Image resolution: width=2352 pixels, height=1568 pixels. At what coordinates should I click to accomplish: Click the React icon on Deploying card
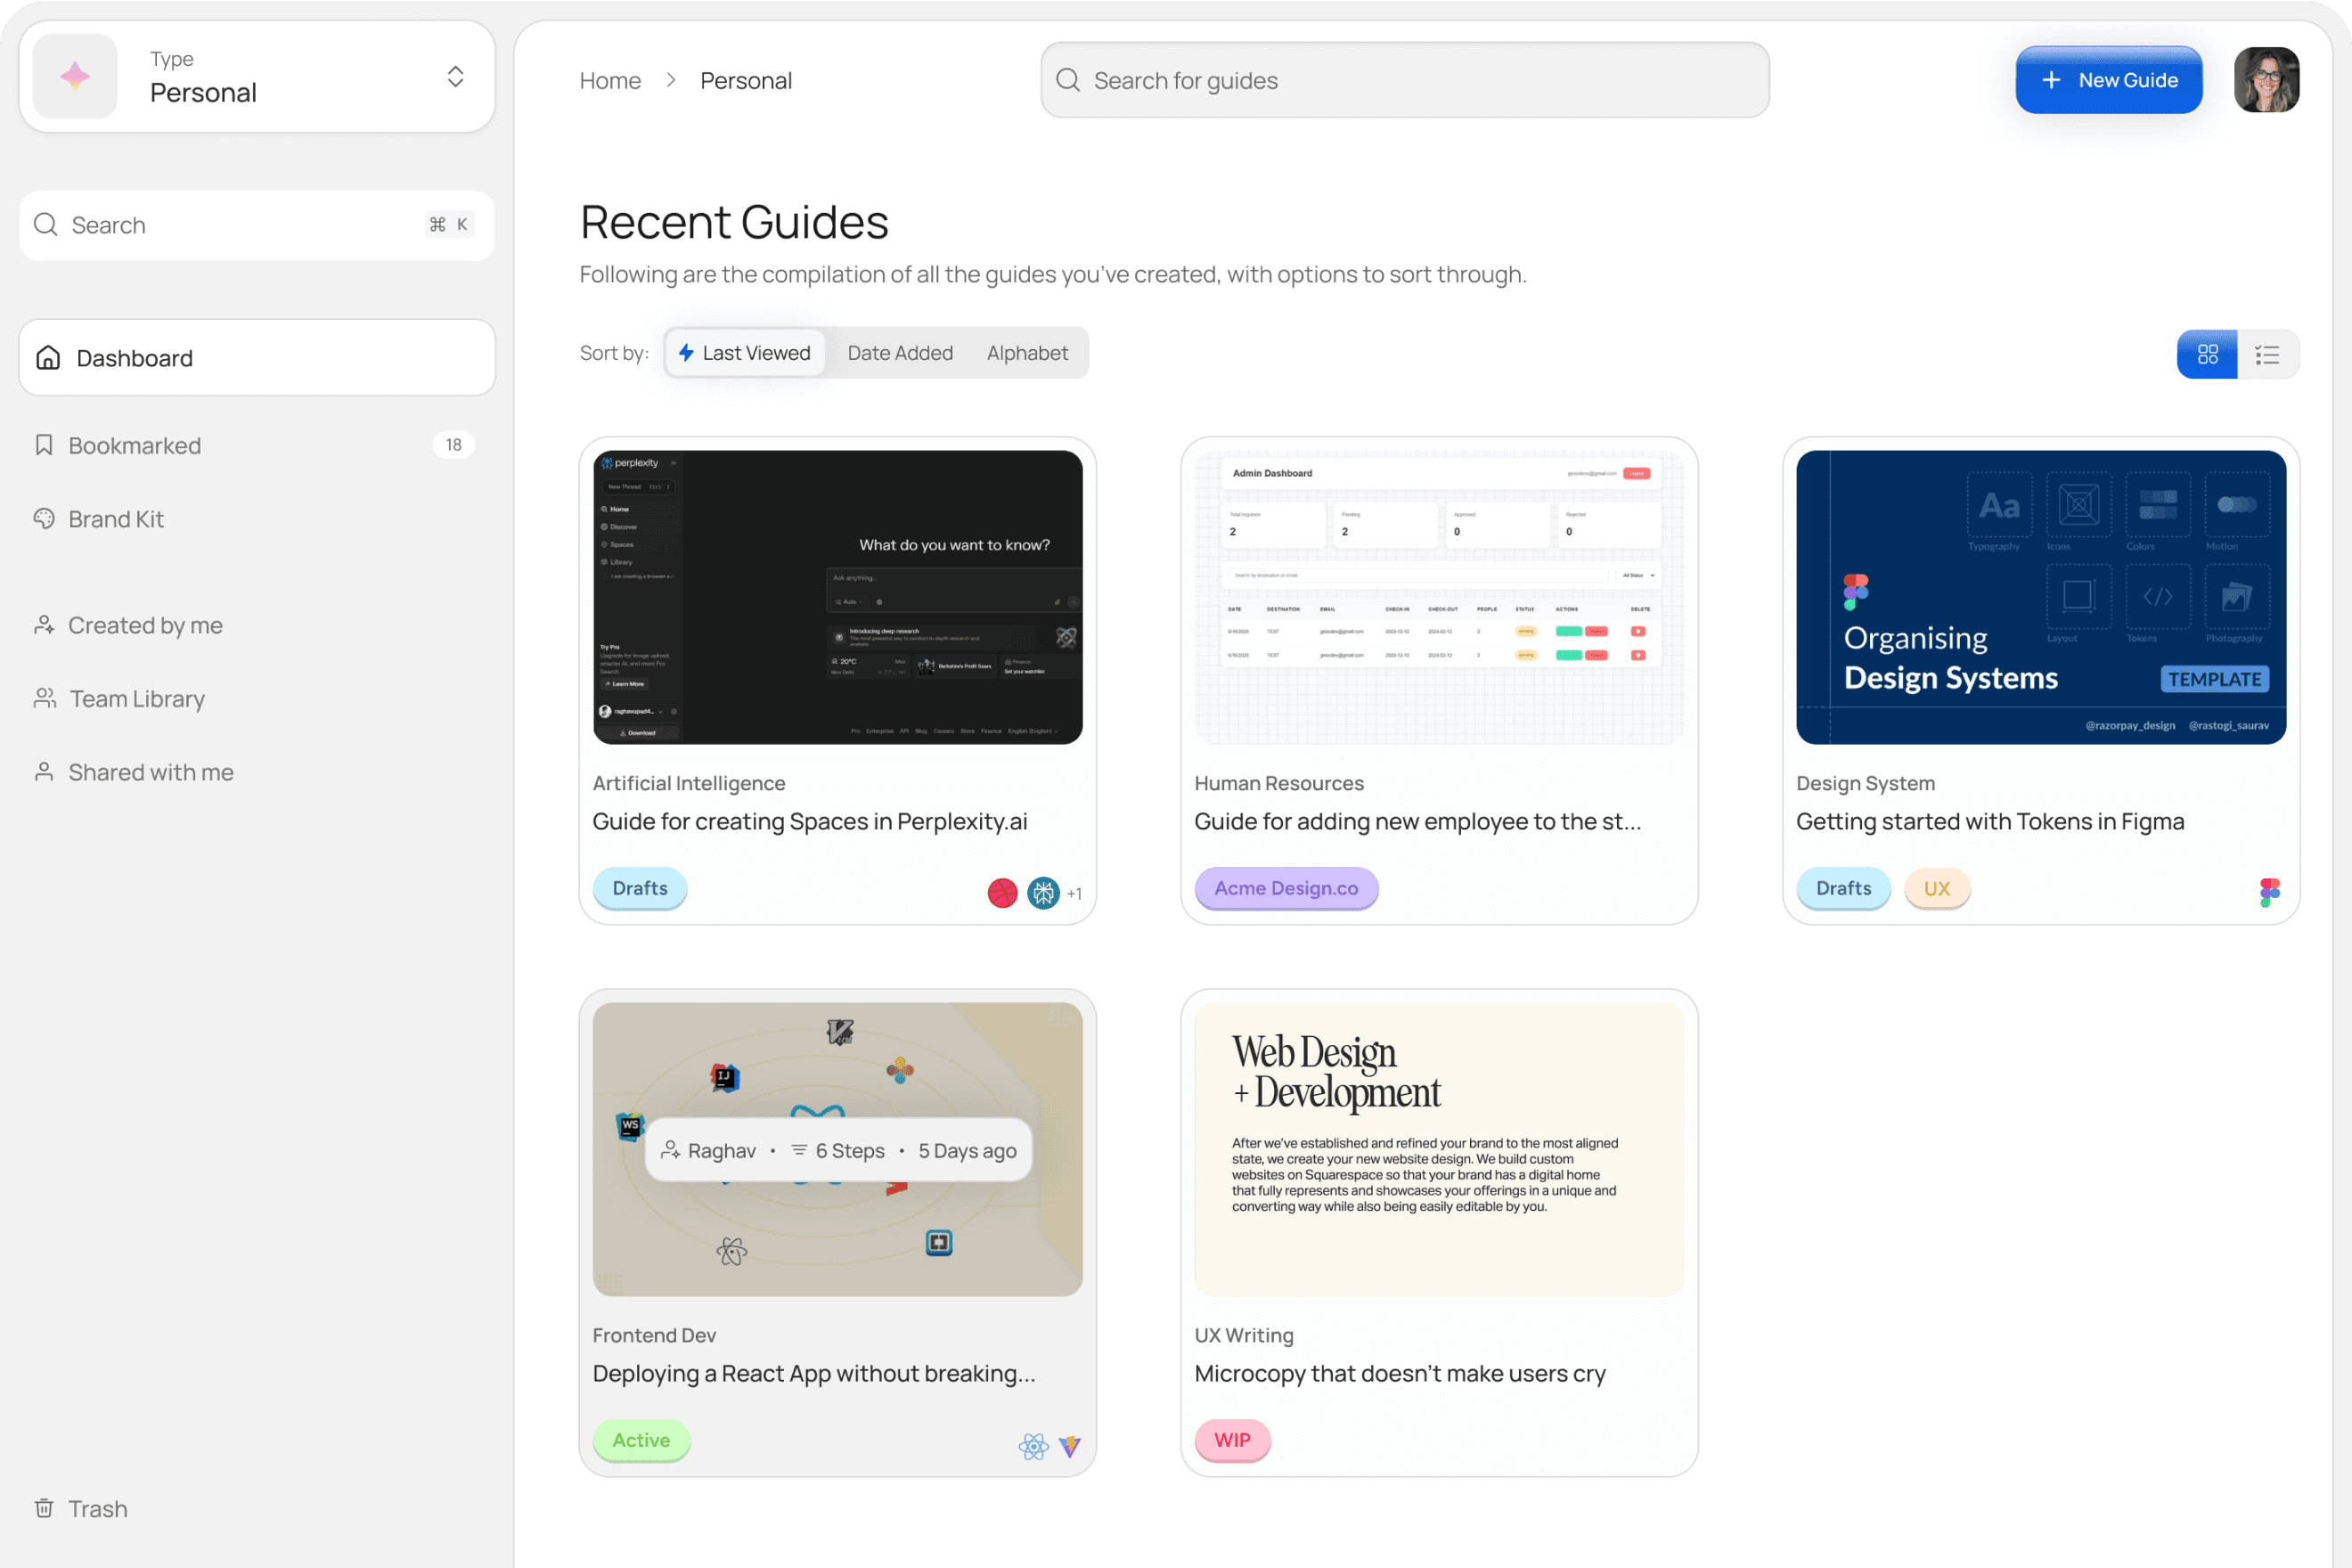[1033, 1446]
